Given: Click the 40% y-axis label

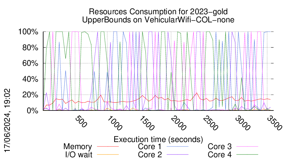Looking at the screenshot, I should (x=30, y=79).
